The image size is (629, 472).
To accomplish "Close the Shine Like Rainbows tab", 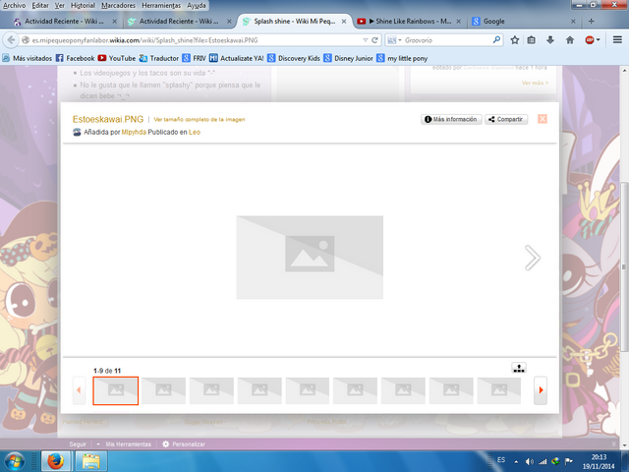I will coord(459,22).
